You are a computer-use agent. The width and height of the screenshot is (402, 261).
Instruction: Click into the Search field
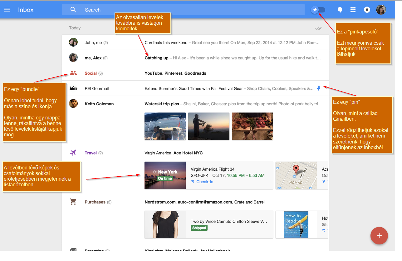tap(183, 10)
